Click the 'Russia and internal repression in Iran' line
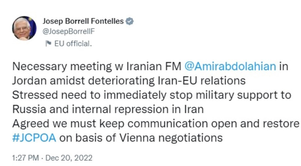The image size is (301, 166). pos(108,109)
